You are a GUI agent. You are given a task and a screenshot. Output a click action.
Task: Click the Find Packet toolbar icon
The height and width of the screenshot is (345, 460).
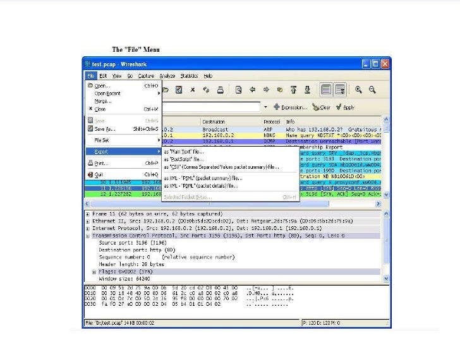[x=238, y=90]
